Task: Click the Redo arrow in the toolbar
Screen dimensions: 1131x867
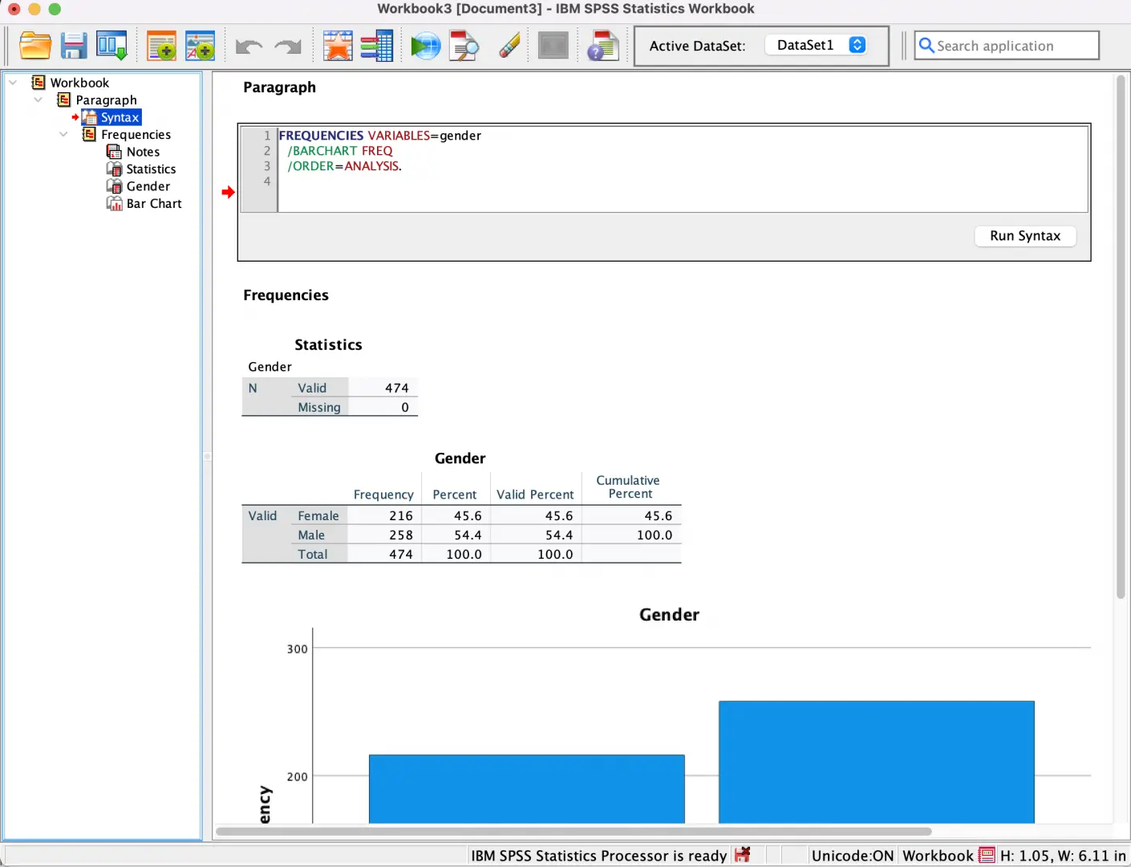Action: 287,47
